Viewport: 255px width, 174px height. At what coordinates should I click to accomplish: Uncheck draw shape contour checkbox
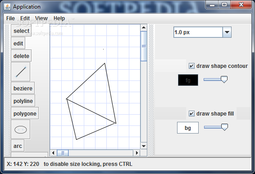(x=191, y=66)
